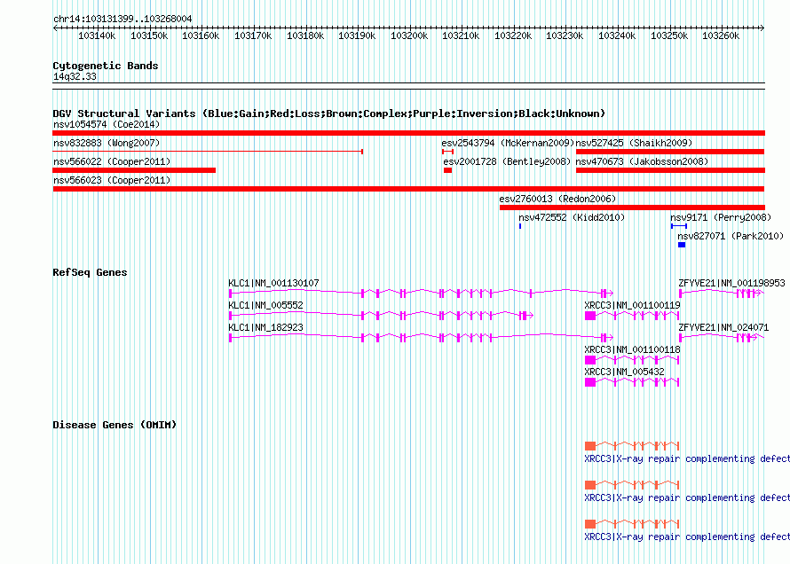Open the KLC1|NM_182923 transcript label
The height and width of the screenshot is (564, 790).
265,327
